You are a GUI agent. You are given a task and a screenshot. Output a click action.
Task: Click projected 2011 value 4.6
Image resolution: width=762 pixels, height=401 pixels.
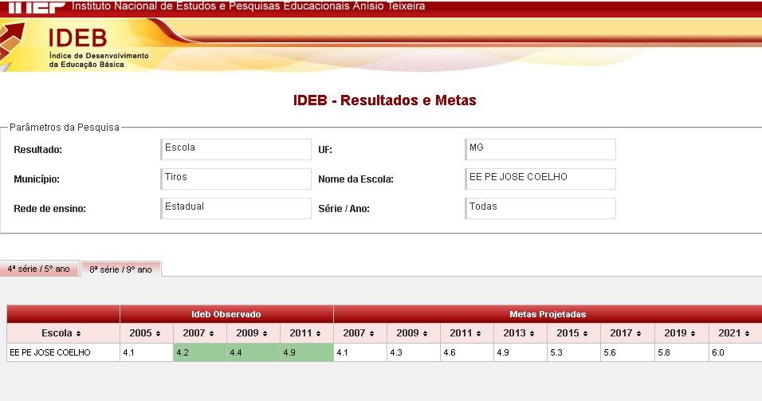467,352
